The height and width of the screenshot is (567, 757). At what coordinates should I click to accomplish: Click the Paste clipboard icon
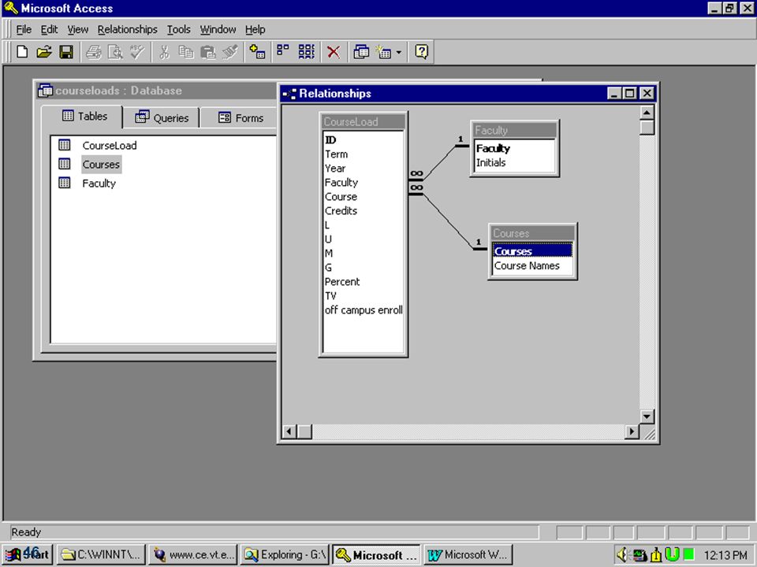(208, 52)
